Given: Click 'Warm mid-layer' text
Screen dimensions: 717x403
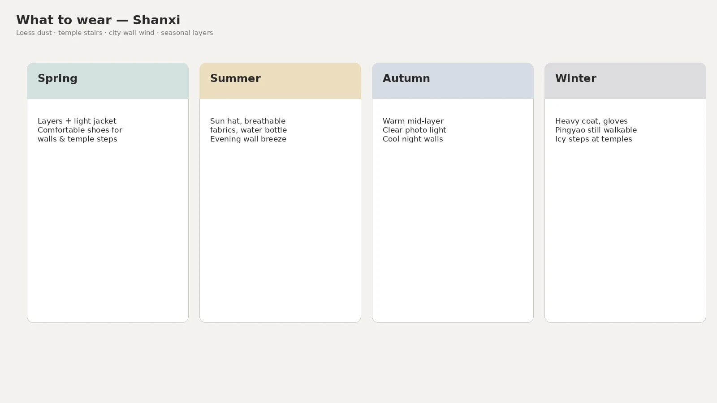Looking at the screenshot, I should click(x=413, y=121).
